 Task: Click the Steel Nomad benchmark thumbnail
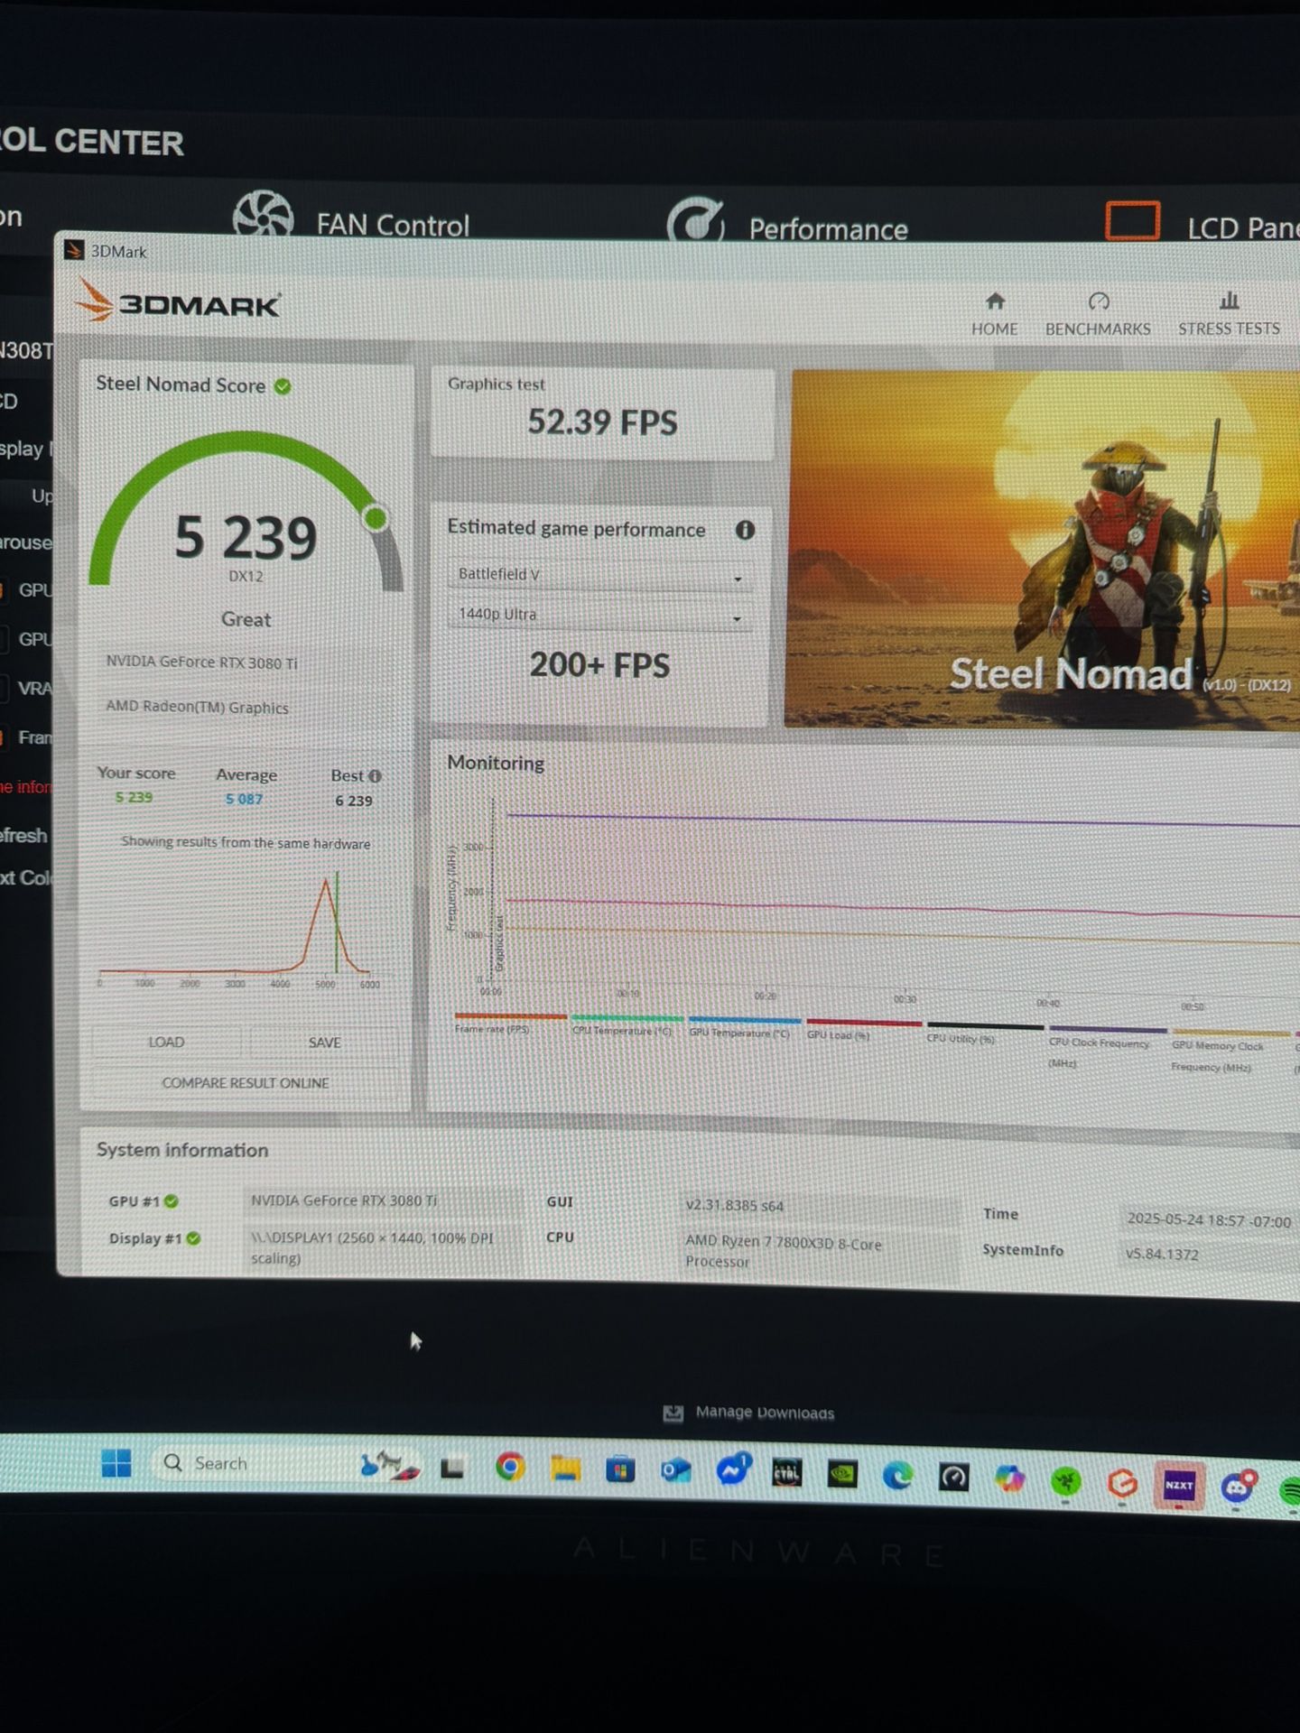(x=1043, y=549)
